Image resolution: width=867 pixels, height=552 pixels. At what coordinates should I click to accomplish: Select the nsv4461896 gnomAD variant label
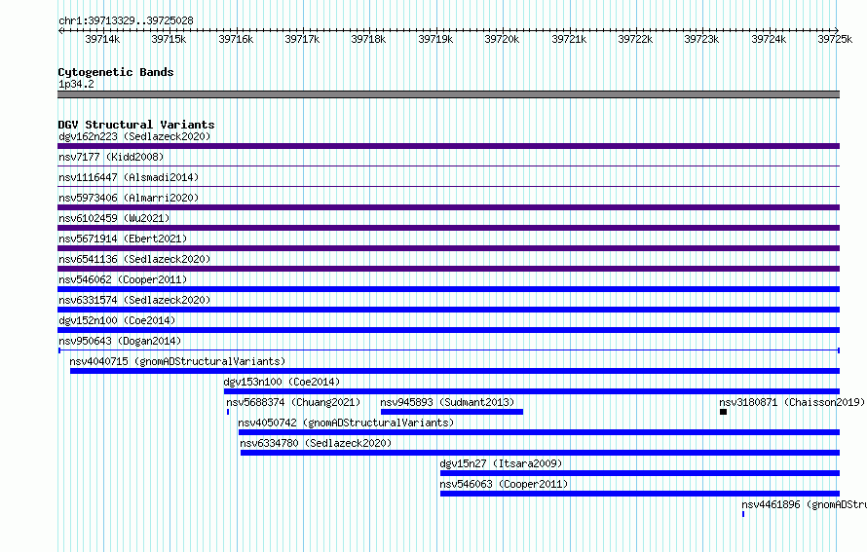pos(804,504)
